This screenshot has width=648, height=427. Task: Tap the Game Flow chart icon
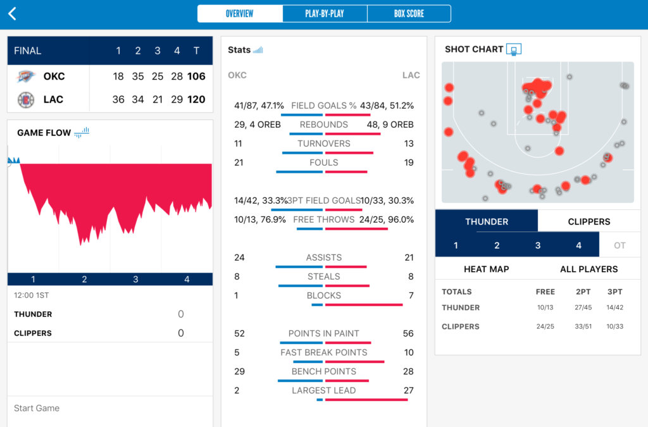82,132
